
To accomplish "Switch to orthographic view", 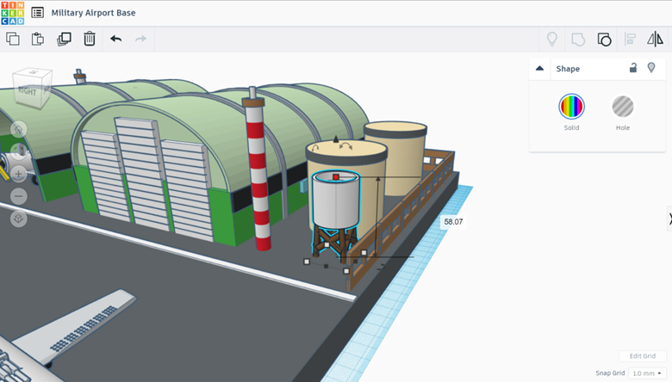I will [18, 219].
